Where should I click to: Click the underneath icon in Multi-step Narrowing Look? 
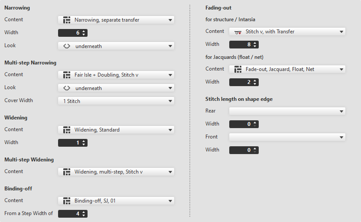(67, 88)
